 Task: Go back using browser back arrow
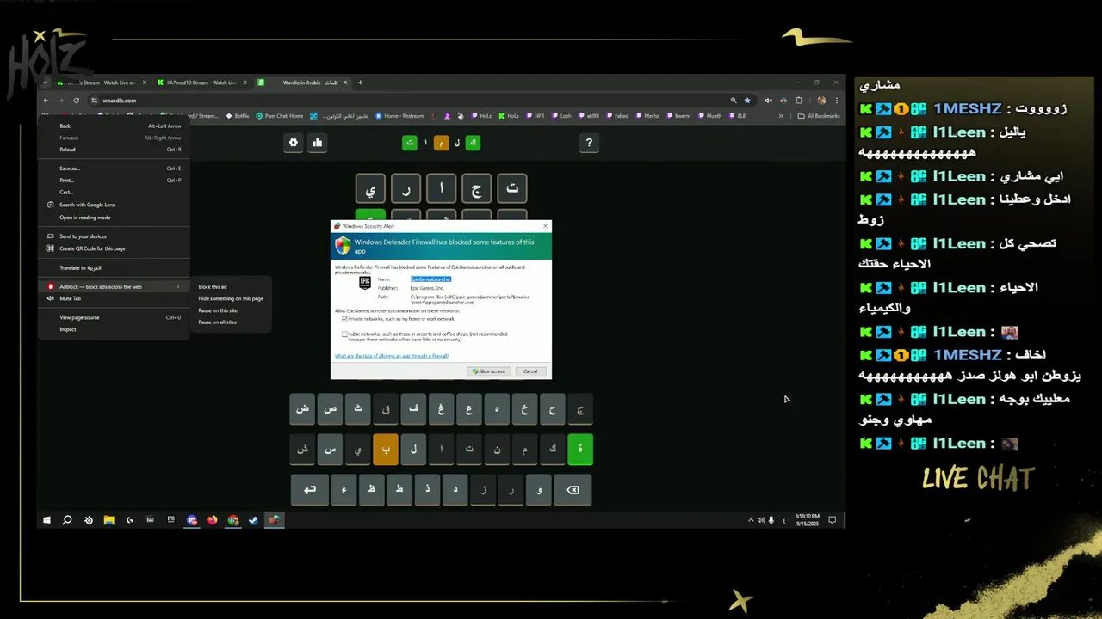pos(46,101)
